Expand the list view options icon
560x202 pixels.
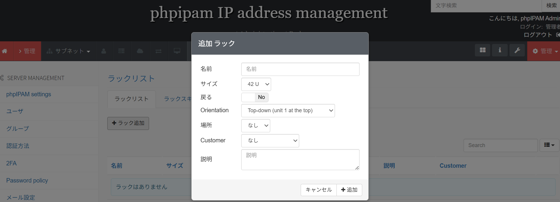549,145
